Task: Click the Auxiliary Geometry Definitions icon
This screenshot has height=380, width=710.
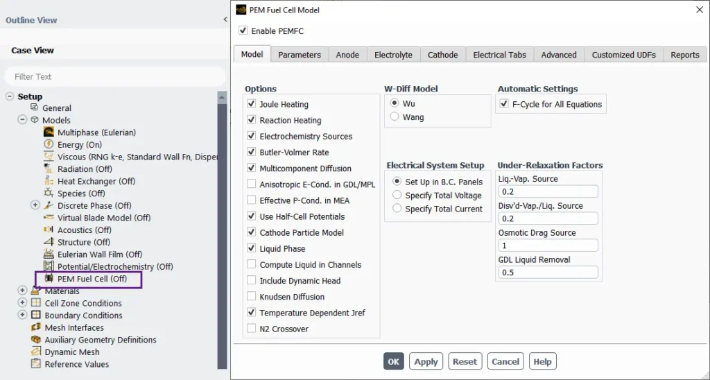Action: tap(36, 339)
